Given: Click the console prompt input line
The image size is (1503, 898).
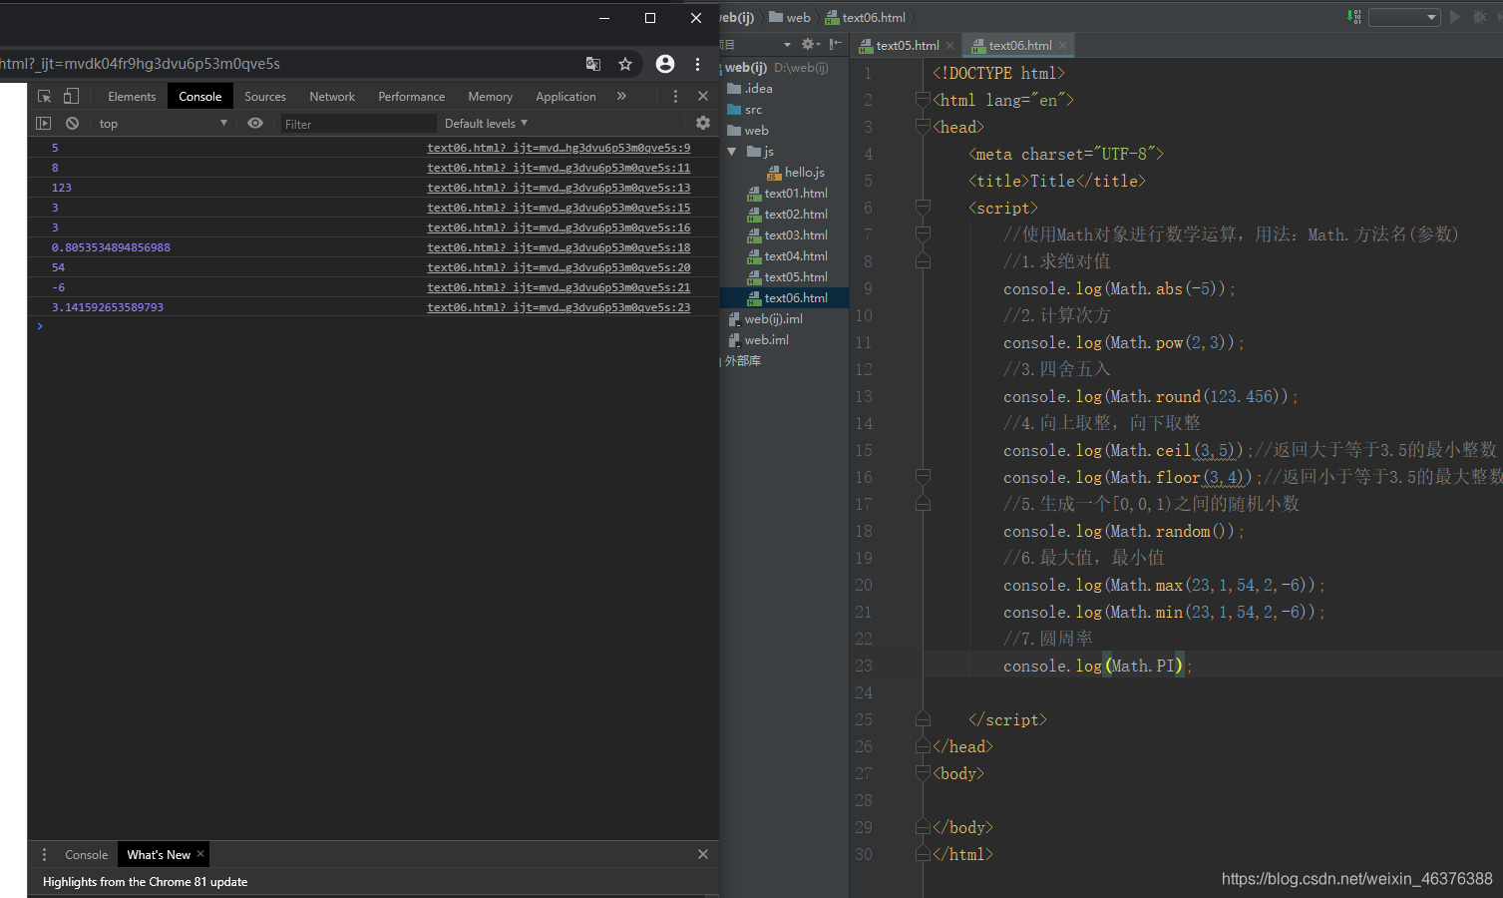Looking at the screenshot, I should [x=373, y=326].
